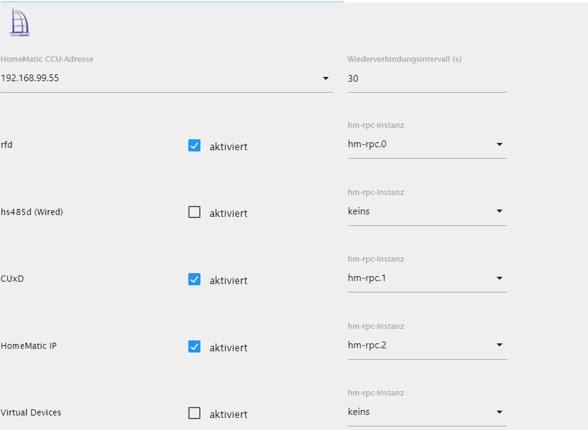588x430 pixels.
Task: Enable the Virtual Devices checkbox
Action: [x=194, y=413]
